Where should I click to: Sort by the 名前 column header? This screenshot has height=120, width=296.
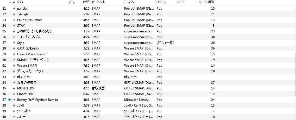pos(20,2)
